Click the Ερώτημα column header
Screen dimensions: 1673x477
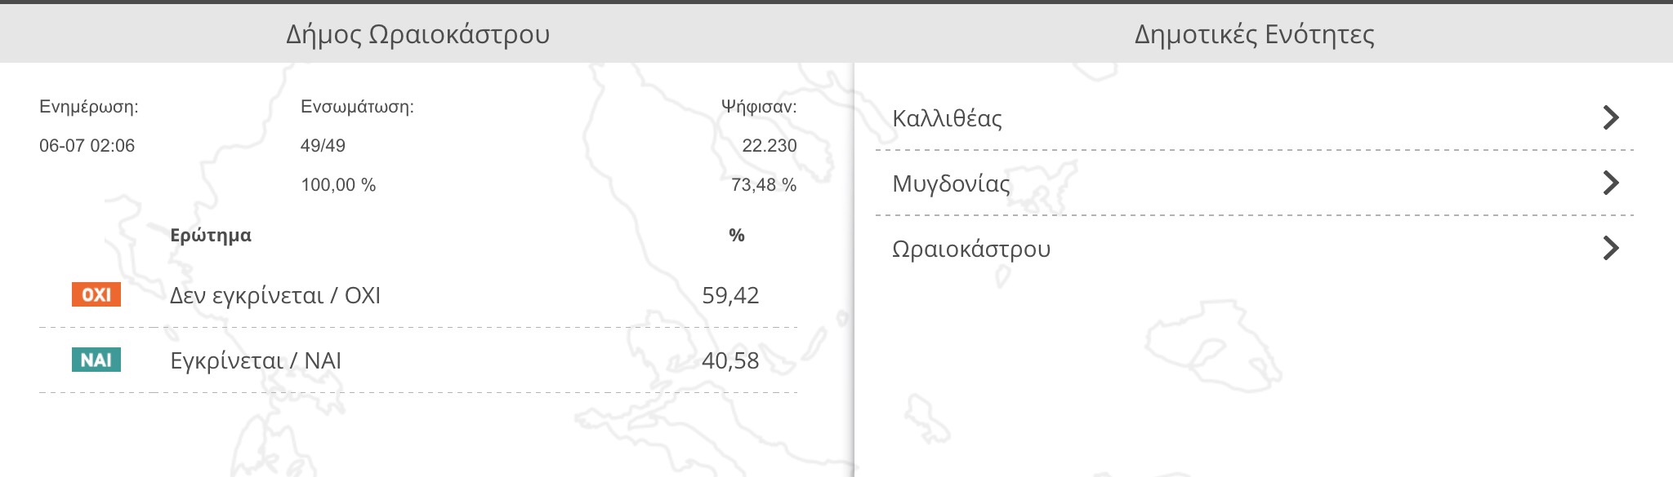point(211,236)
